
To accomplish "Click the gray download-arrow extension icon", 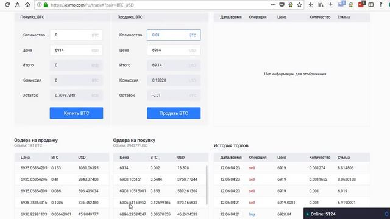I will [x=331, y=5].
